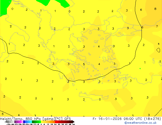Screen dimensions: 162x125
Task: Click the legend tick label 54
Action: click(x=74, y=124)
